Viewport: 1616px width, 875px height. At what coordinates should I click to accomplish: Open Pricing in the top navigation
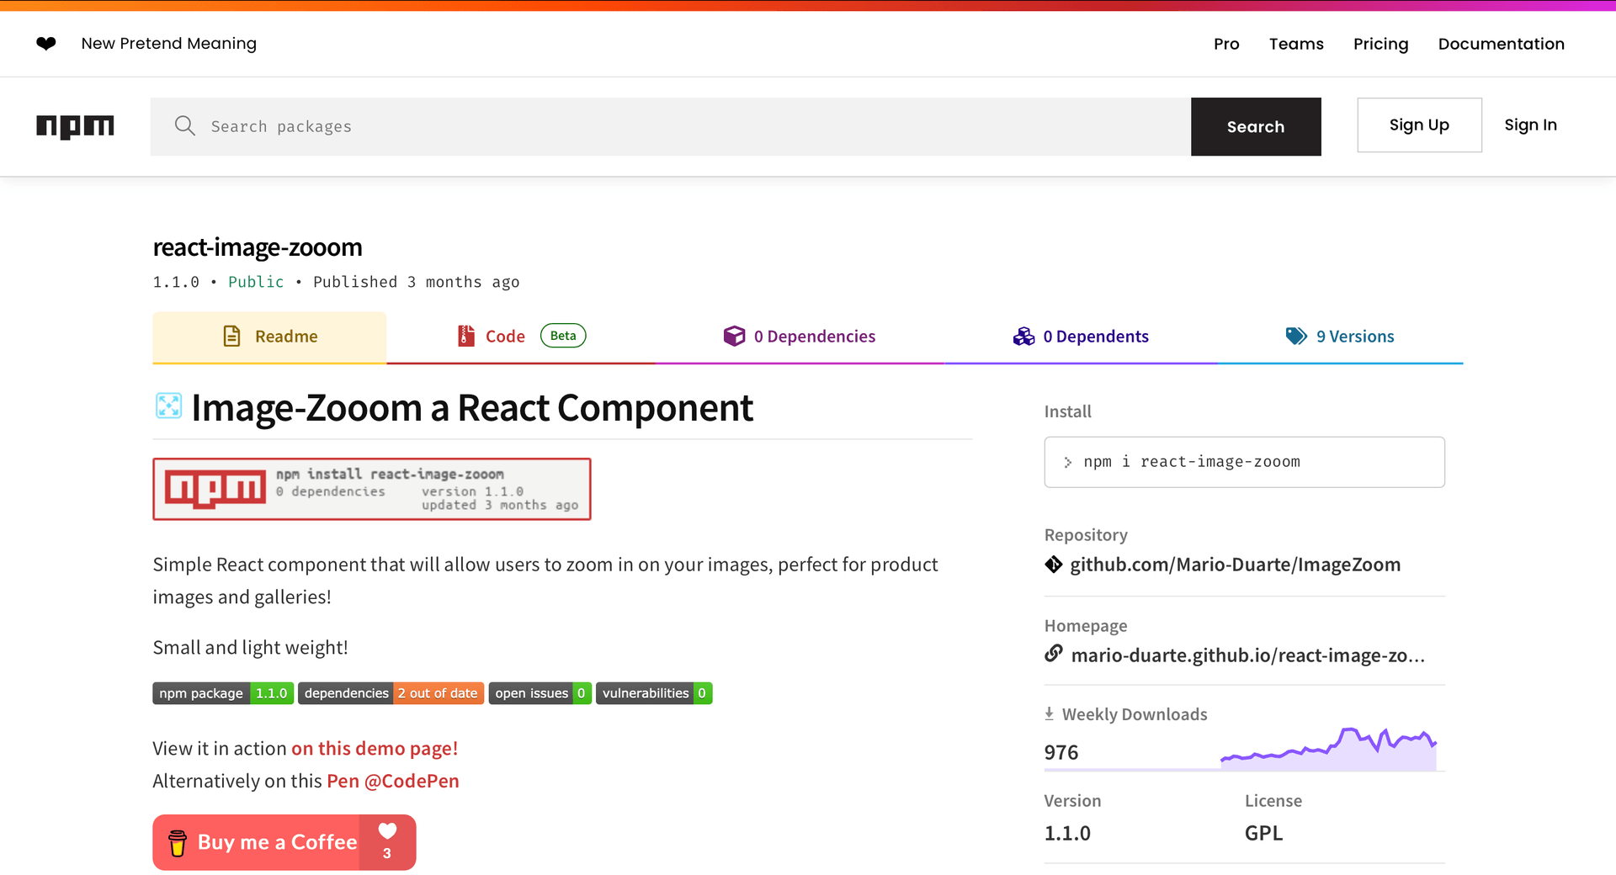pos(1380,44)
